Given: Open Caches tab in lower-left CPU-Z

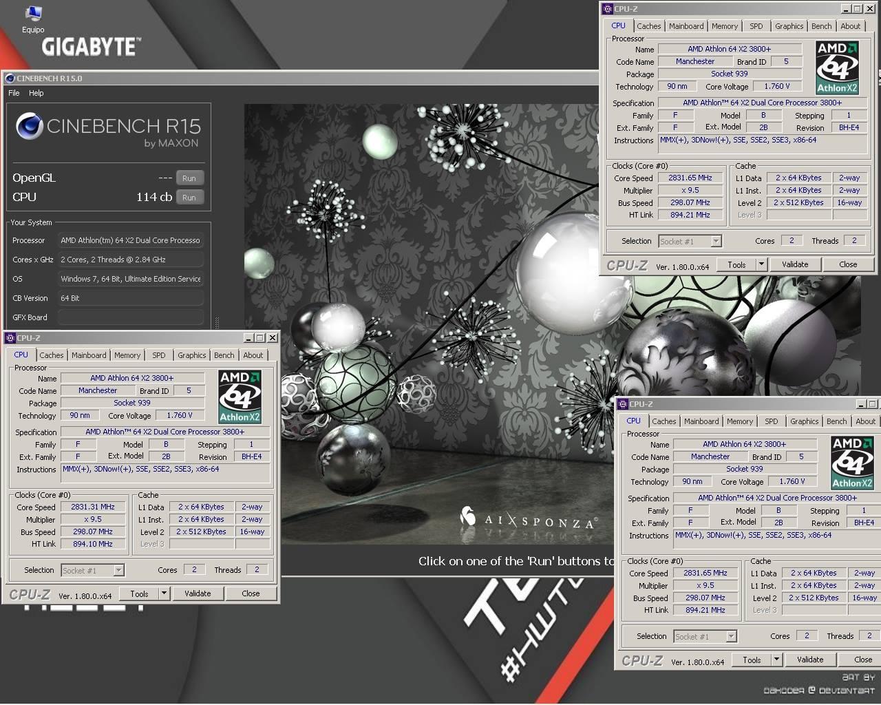Looking at the screenshot, I should coord(51,355).
